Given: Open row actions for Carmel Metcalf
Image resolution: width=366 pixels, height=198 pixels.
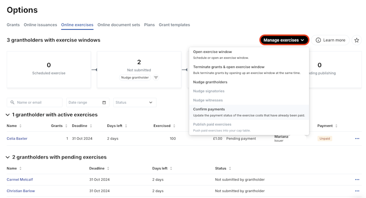Looking at the screenshot, I should 357,180.
